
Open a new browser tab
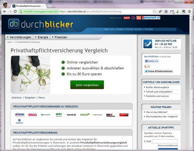(x=50, y=6)
